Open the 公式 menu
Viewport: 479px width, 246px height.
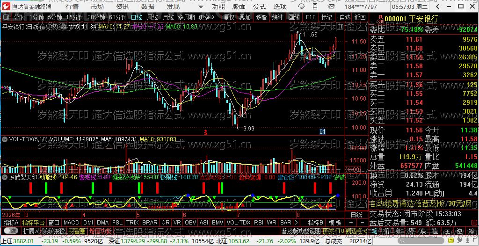tap(260, 7)
